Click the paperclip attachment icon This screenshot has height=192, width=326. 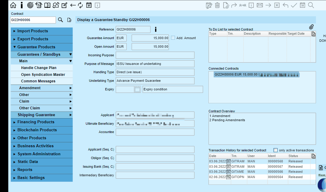(311, 27)
